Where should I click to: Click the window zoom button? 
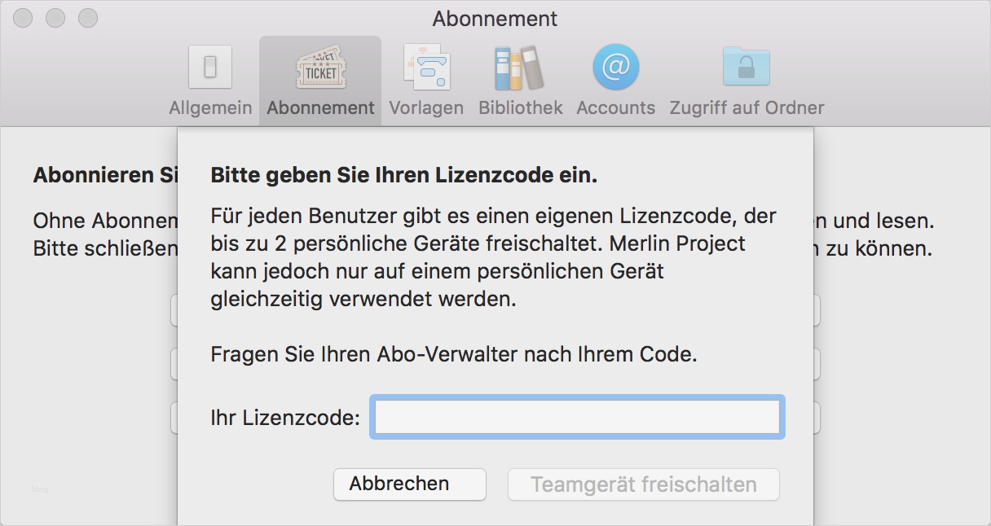pyautogui.click(x=87, y=18)
